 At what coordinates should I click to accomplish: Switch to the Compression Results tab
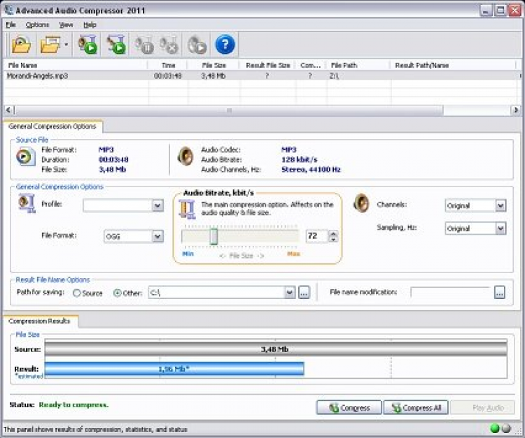pos(41,321)
